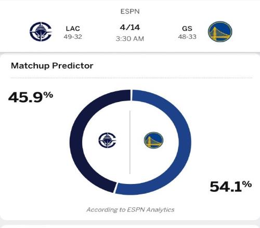Tap the Clippers logo inside donut chart
Screen dimensions: 260x228
pyautogui.click(x=107, y=140)
